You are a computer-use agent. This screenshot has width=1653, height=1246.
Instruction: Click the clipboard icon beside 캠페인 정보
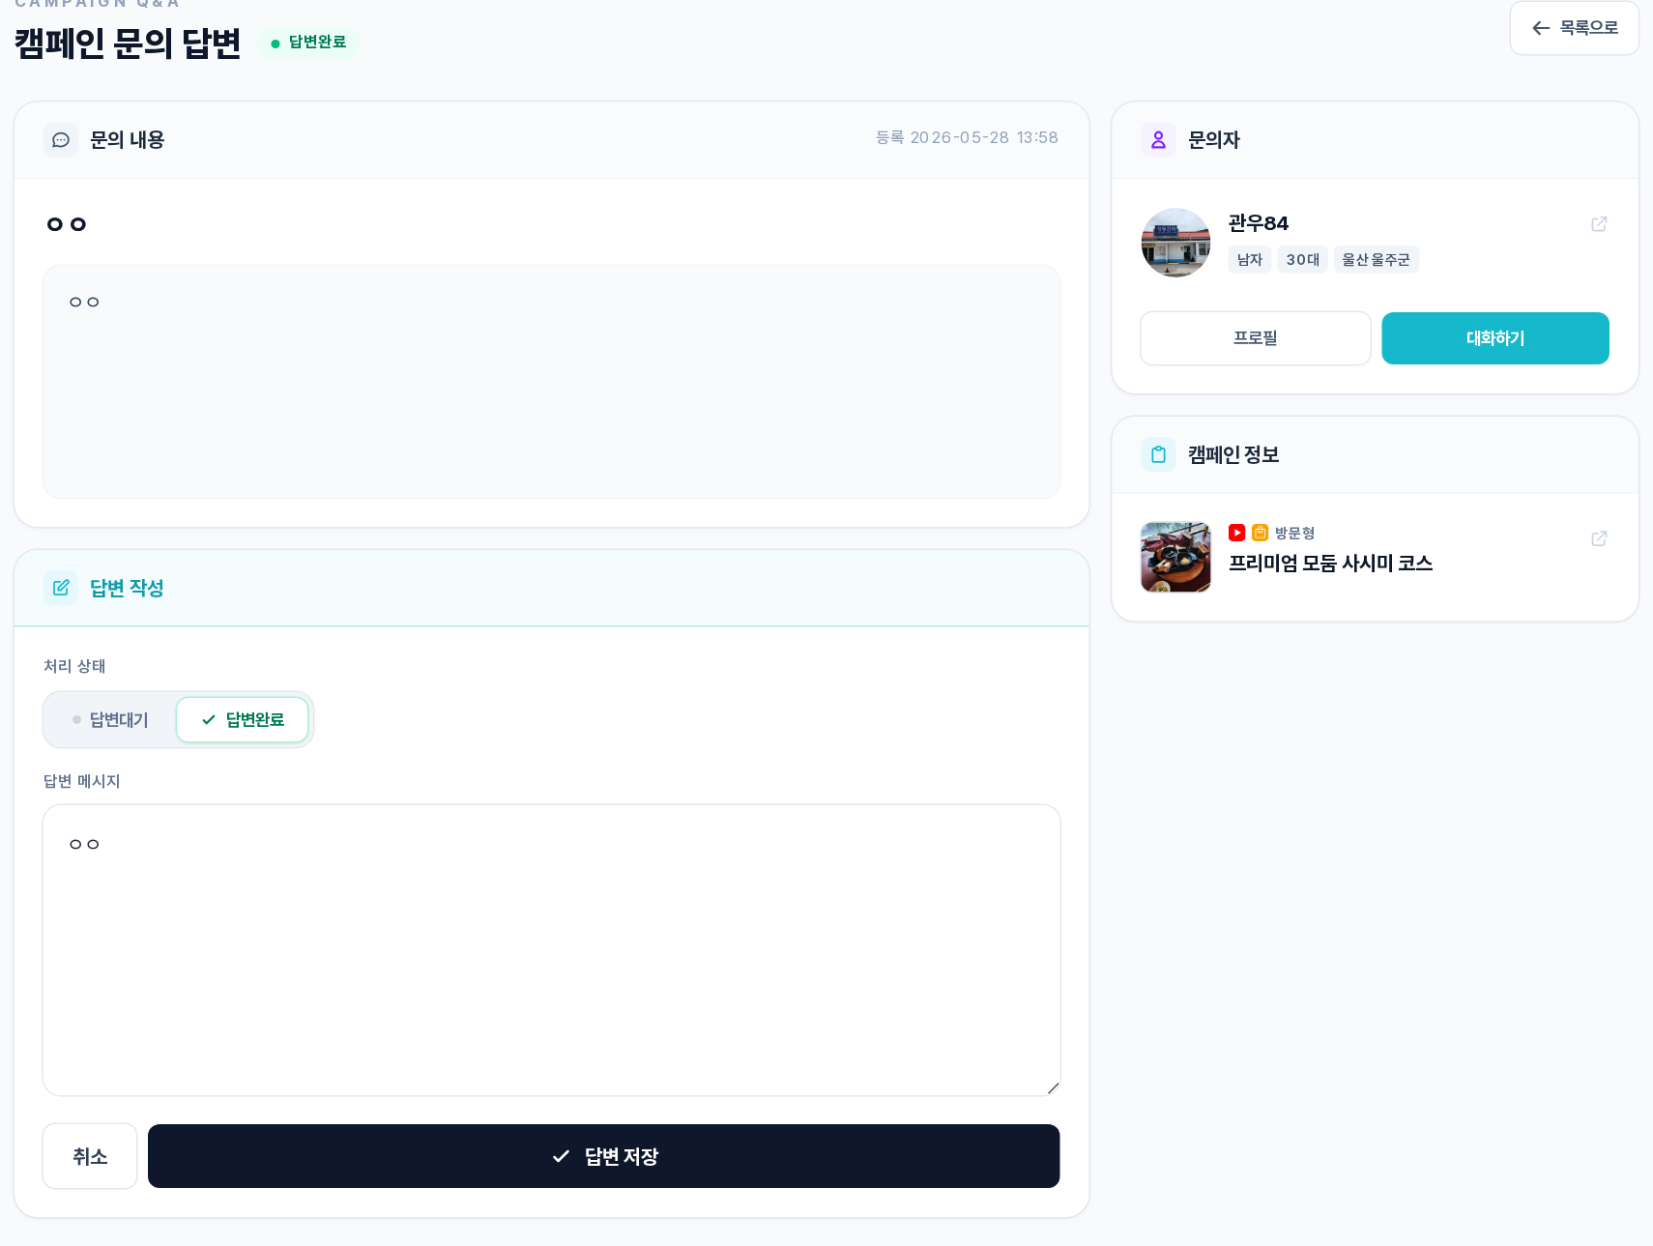pos(1158,454)
